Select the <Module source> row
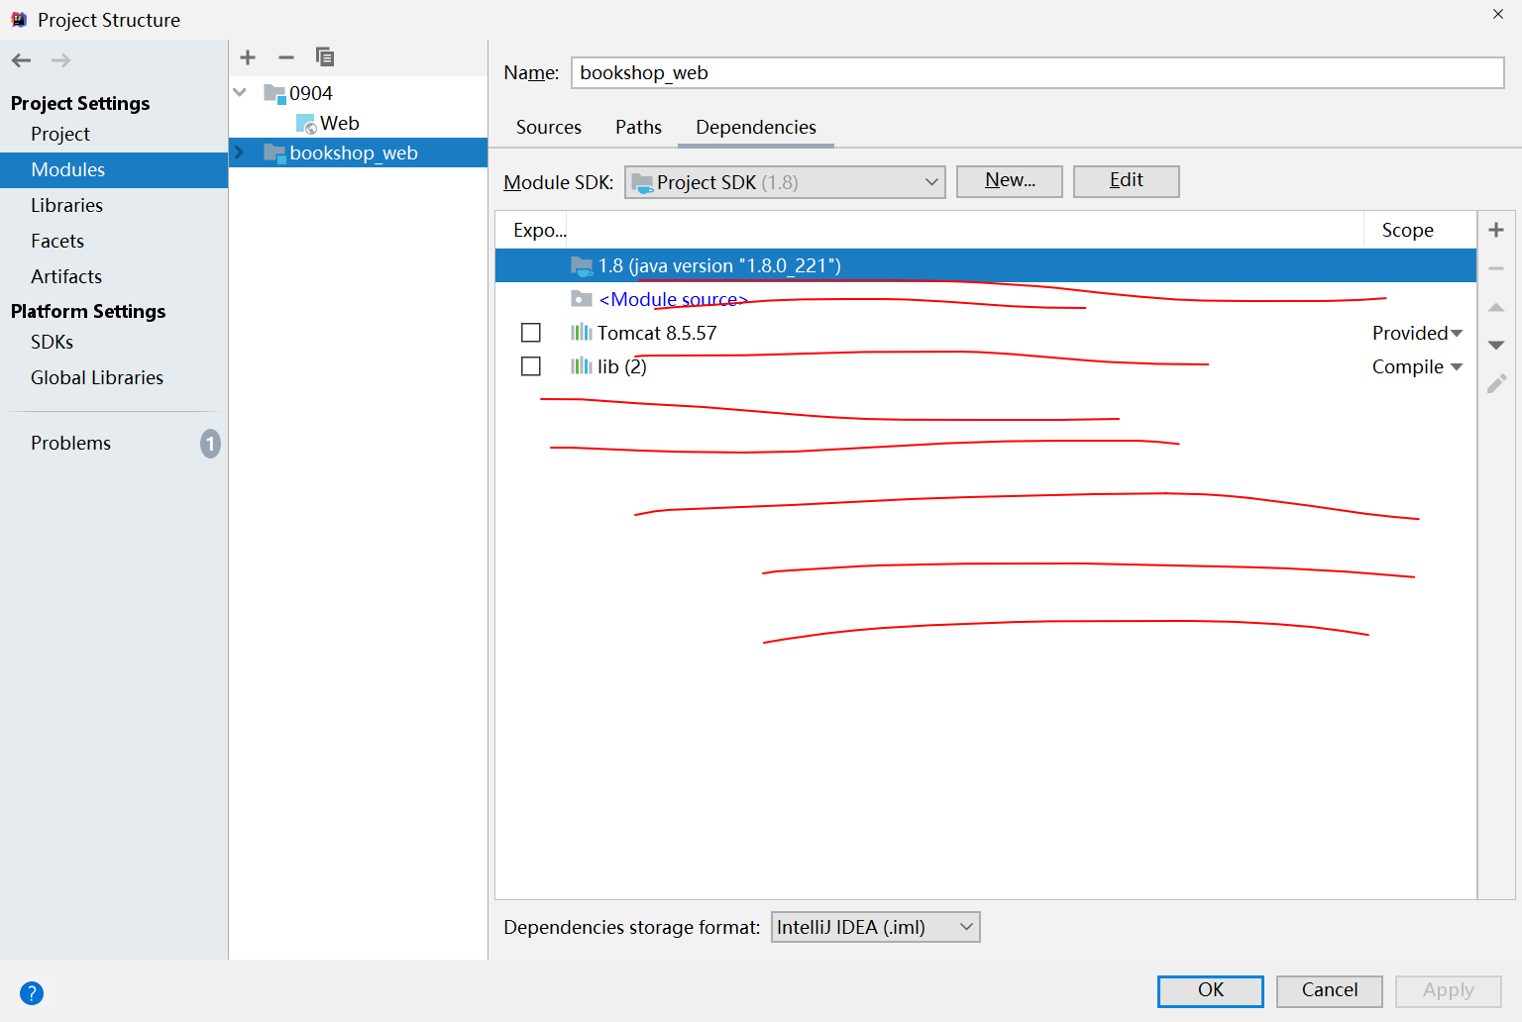 pyautogui.click(x=986, y=299)
